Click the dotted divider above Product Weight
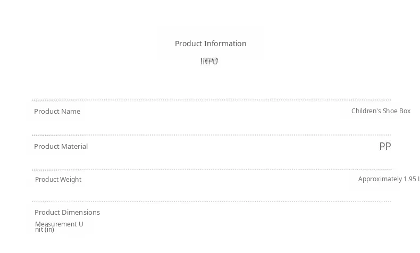Viewport: 420px width, 253px height. click(x=212, y=170)
